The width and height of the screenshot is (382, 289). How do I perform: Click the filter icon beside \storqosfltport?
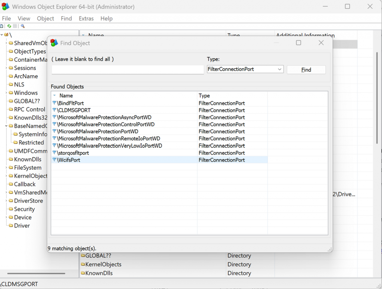[x=54, y=153]
